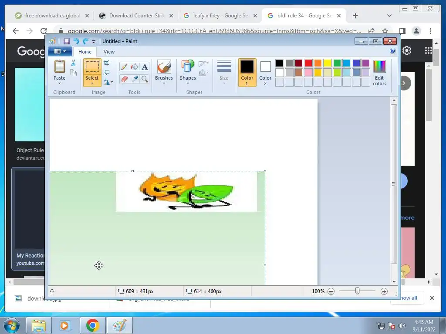Expand the Brushes dropdown arrow
This screenshot has height=334, width=446.
click(x=164, y=83)
